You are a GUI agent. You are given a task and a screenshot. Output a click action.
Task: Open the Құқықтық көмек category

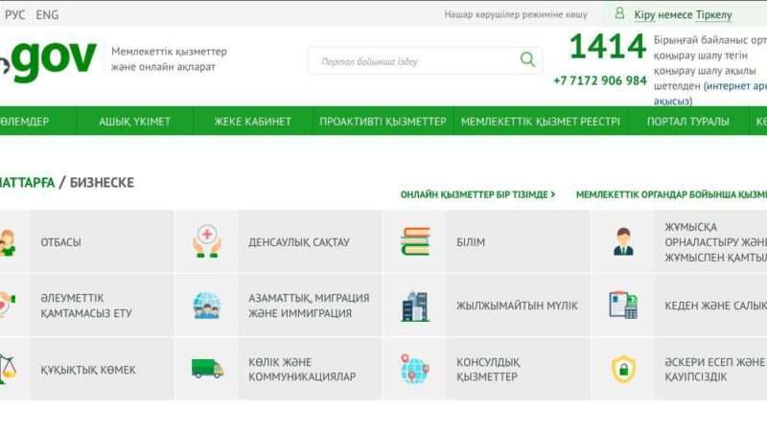click(x=87, y=369)
